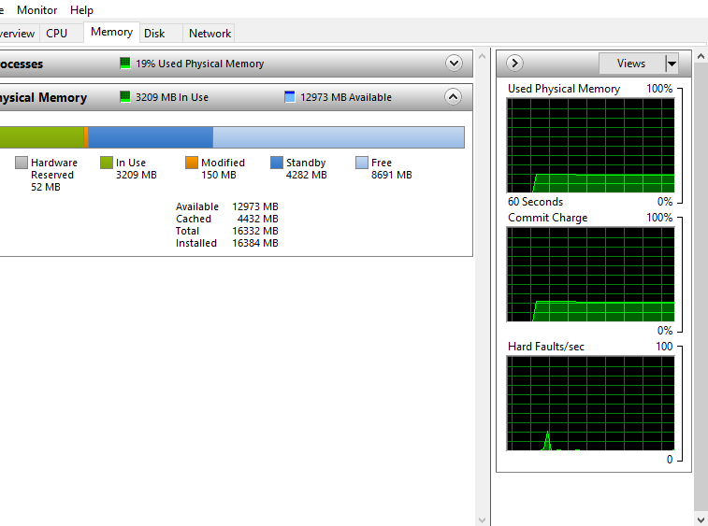Click the orange Modified legend swatch
This screenshot has width=708, height=526.
point(192,163)
